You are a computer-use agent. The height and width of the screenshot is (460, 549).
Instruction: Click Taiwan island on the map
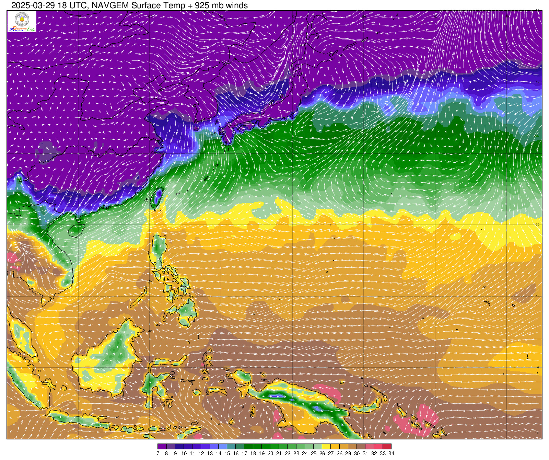[157, 198]
